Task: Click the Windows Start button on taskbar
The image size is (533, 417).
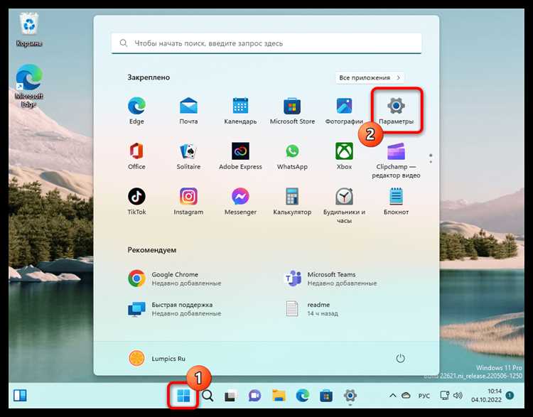Action: (183, 396)
